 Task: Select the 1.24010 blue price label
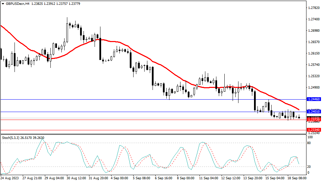tap(314, 112)
